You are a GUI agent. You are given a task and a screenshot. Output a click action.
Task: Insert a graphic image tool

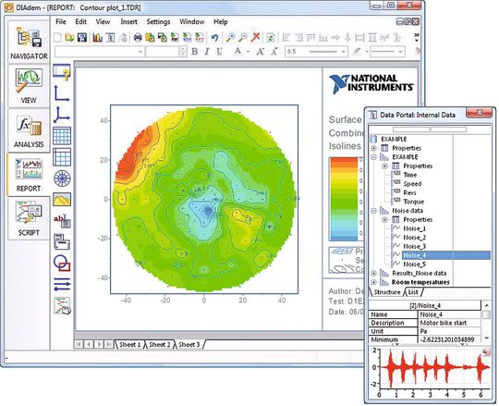[x=62, y=200]
